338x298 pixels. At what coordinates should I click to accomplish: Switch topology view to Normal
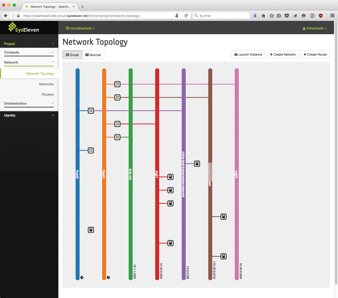click(x=93, y=55)
